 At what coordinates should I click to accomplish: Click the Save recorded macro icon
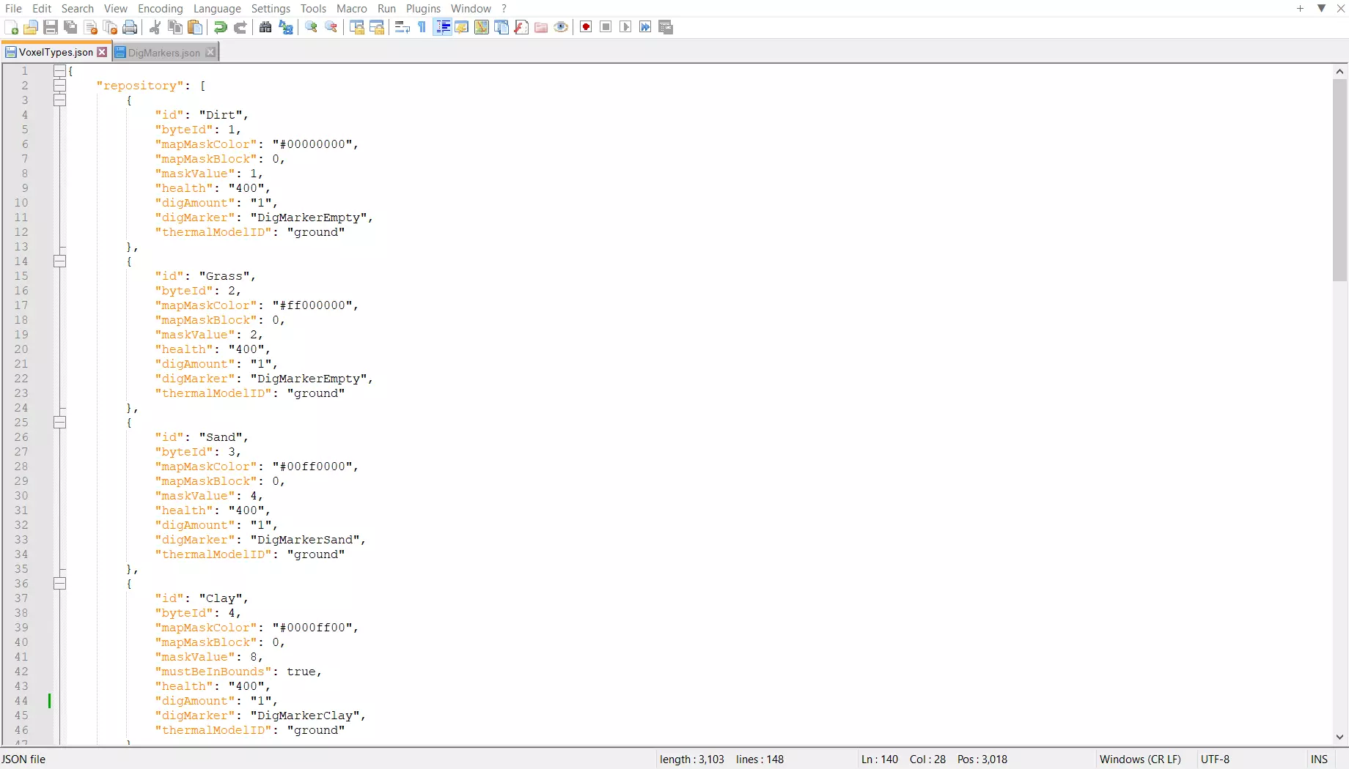[x=666, y=27]
